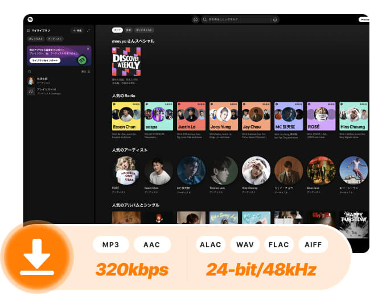This screenshot has width=370, height=307.
Task: Select the ALAC format pill
Action: point(211,244)
